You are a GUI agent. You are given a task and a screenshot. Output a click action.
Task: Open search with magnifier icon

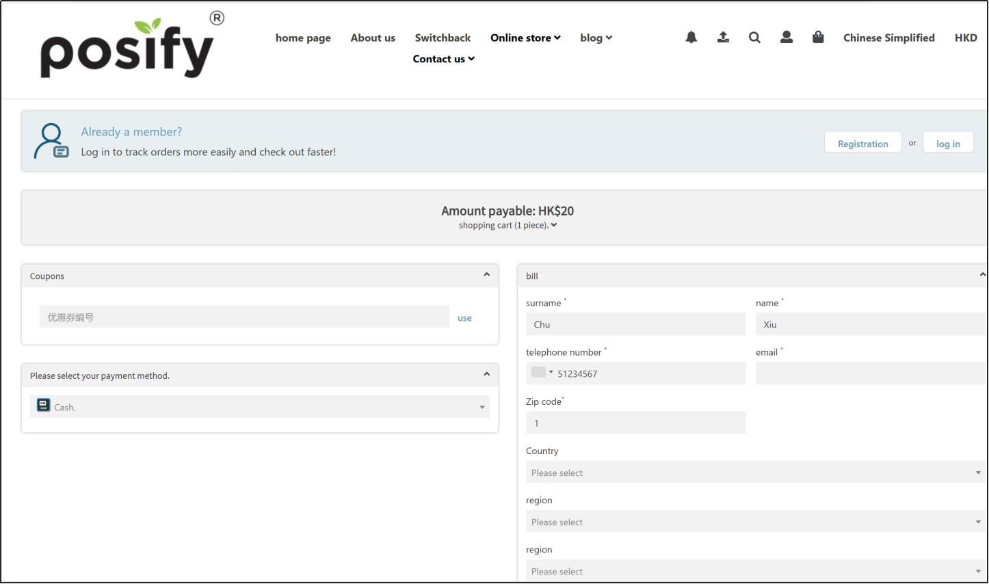[754, 38]
